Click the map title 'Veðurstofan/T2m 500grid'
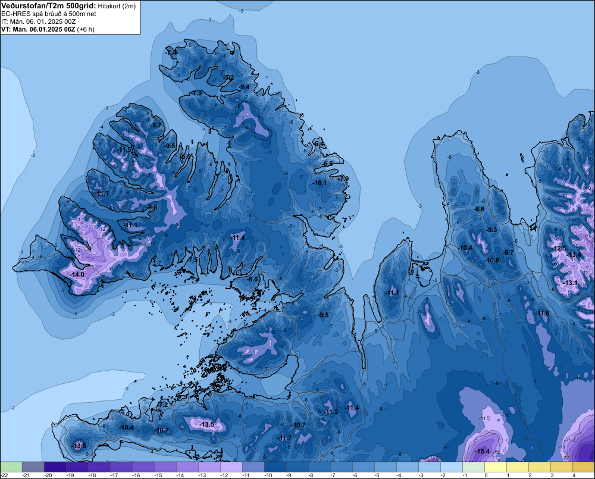The image size is (595, 479). click(49, 6)
